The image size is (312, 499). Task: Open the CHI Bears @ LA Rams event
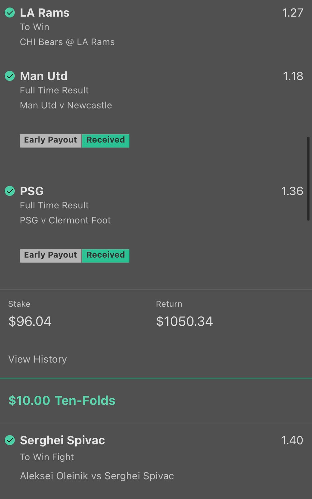67,42
